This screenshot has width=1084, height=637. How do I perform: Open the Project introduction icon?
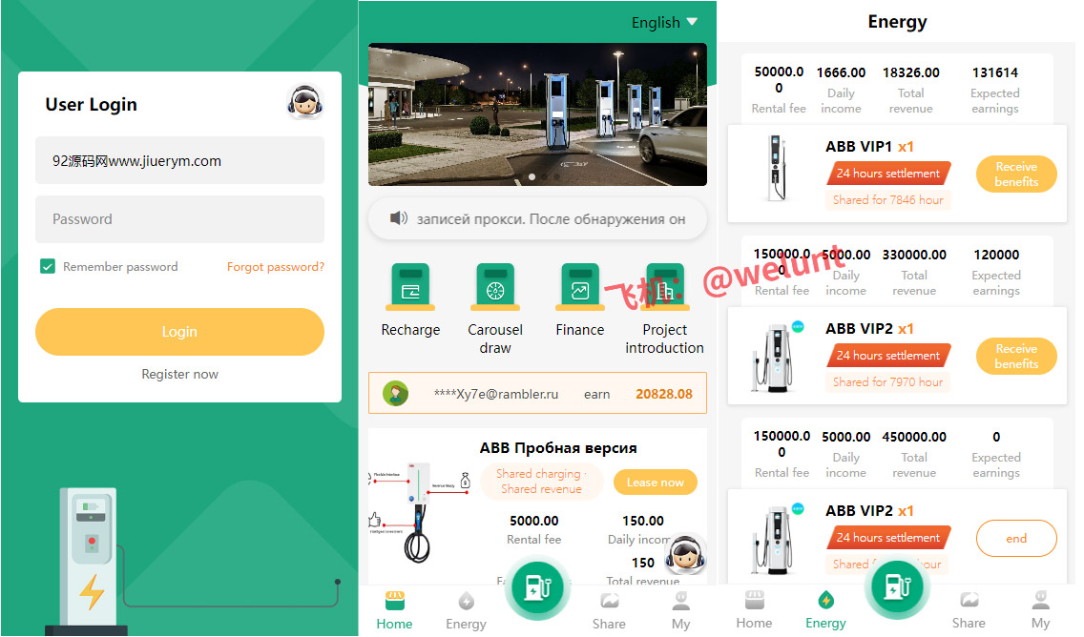(664, 286)
